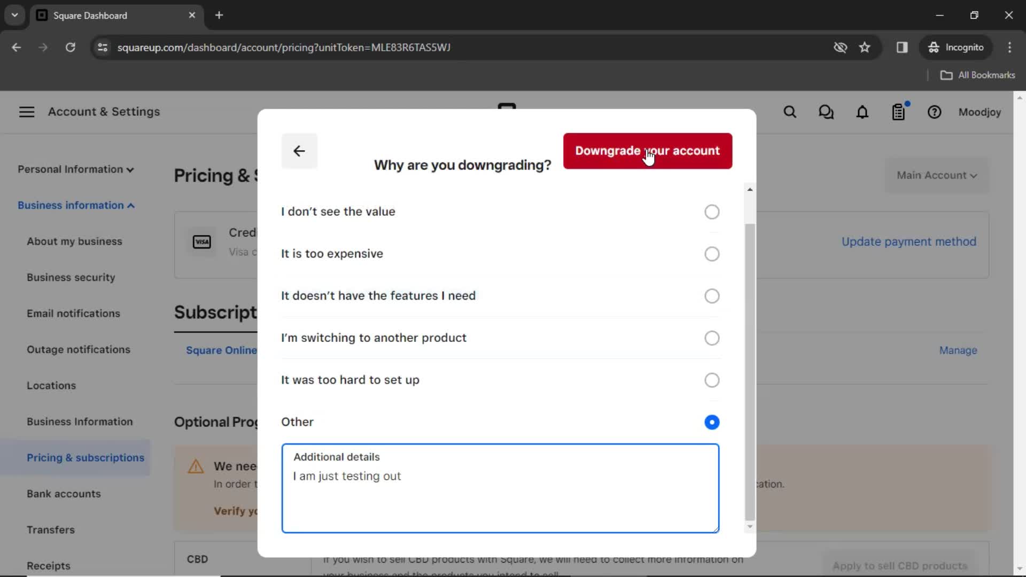Click the 'Downgrade your account' button
This screenshot has height=577, width=1026.
point(648,151)
